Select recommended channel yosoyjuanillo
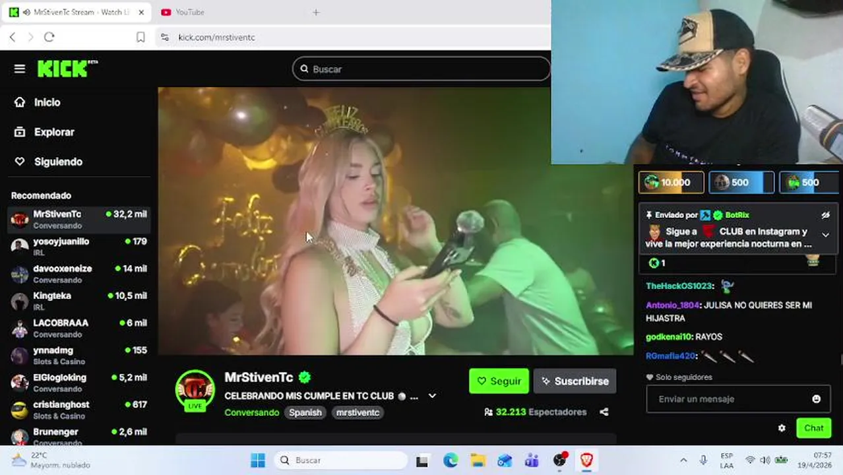Image resolution: width=843 pixels, height=475 pixels. pyautogui.click(x=78, y=246)
